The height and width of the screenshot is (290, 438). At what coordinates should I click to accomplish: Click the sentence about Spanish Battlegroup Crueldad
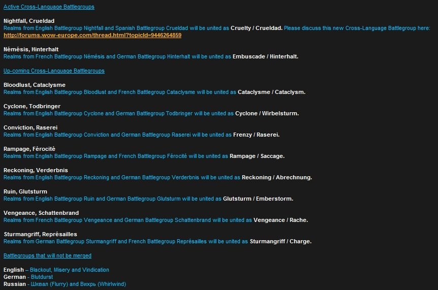116,28
